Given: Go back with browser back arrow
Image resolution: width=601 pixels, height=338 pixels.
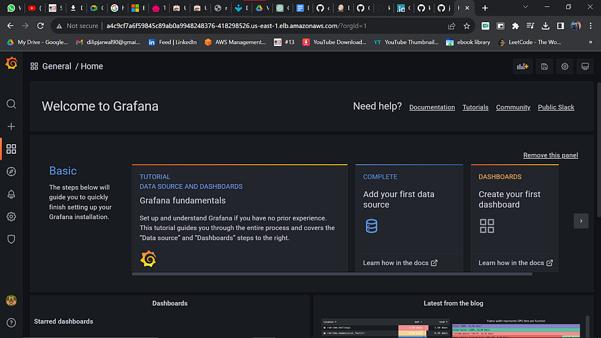Looking at the screenshot, I should [x=10, y=25].
